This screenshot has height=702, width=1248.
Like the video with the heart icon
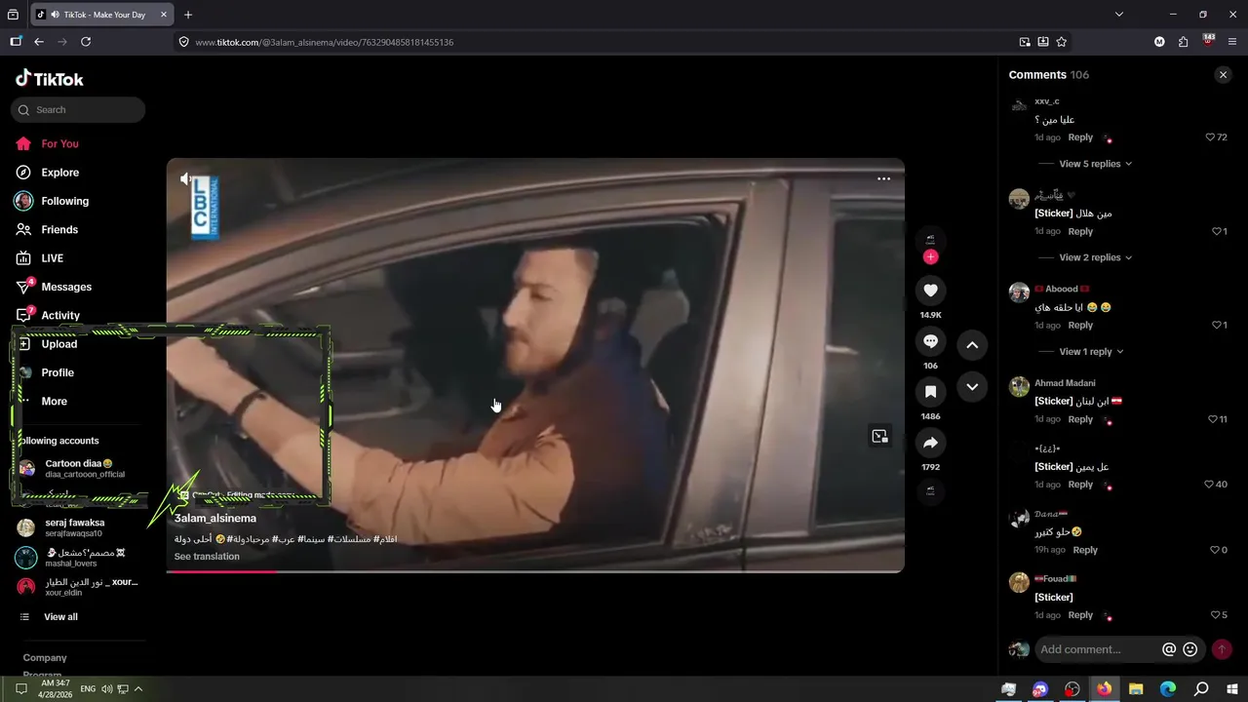[930, 291]
